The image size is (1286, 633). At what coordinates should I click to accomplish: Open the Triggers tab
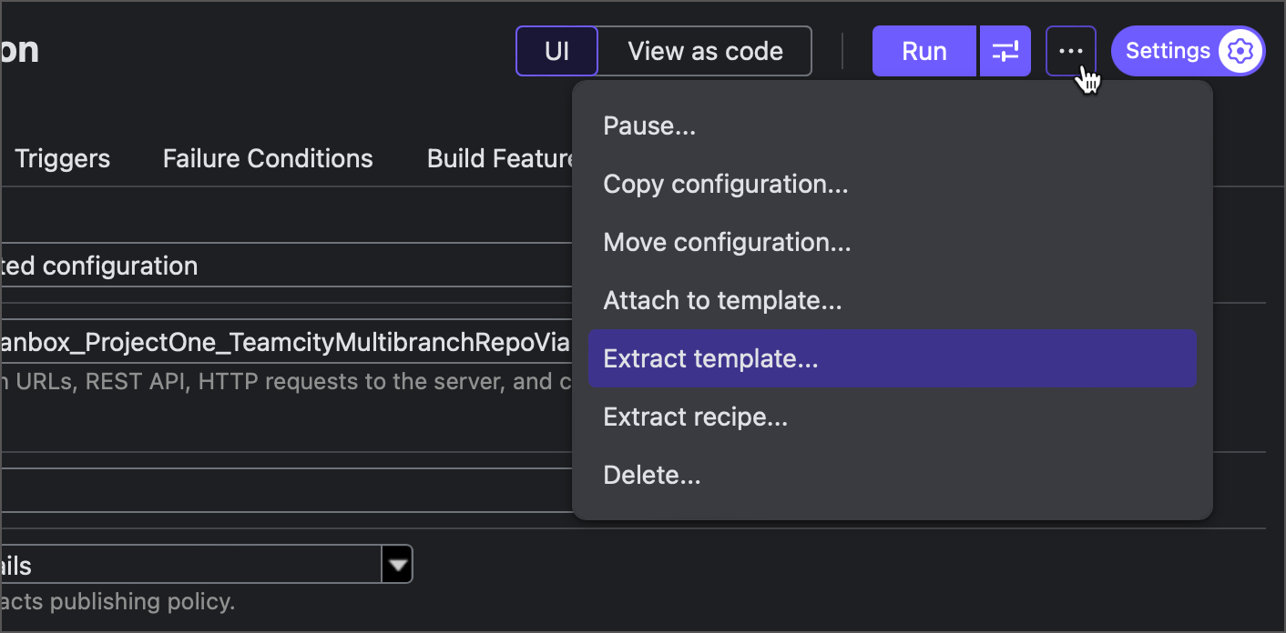point(62,158)
